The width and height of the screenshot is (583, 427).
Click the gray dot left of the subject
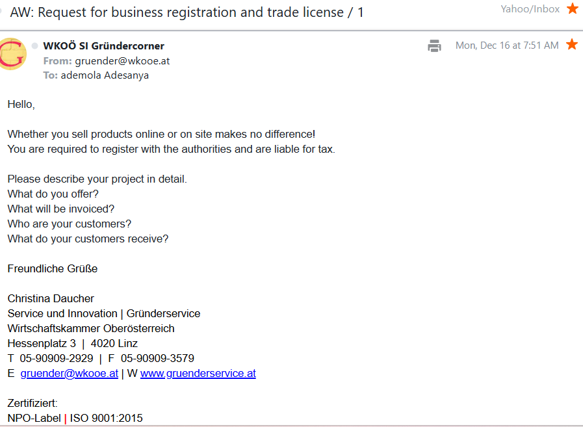point(2,11)
